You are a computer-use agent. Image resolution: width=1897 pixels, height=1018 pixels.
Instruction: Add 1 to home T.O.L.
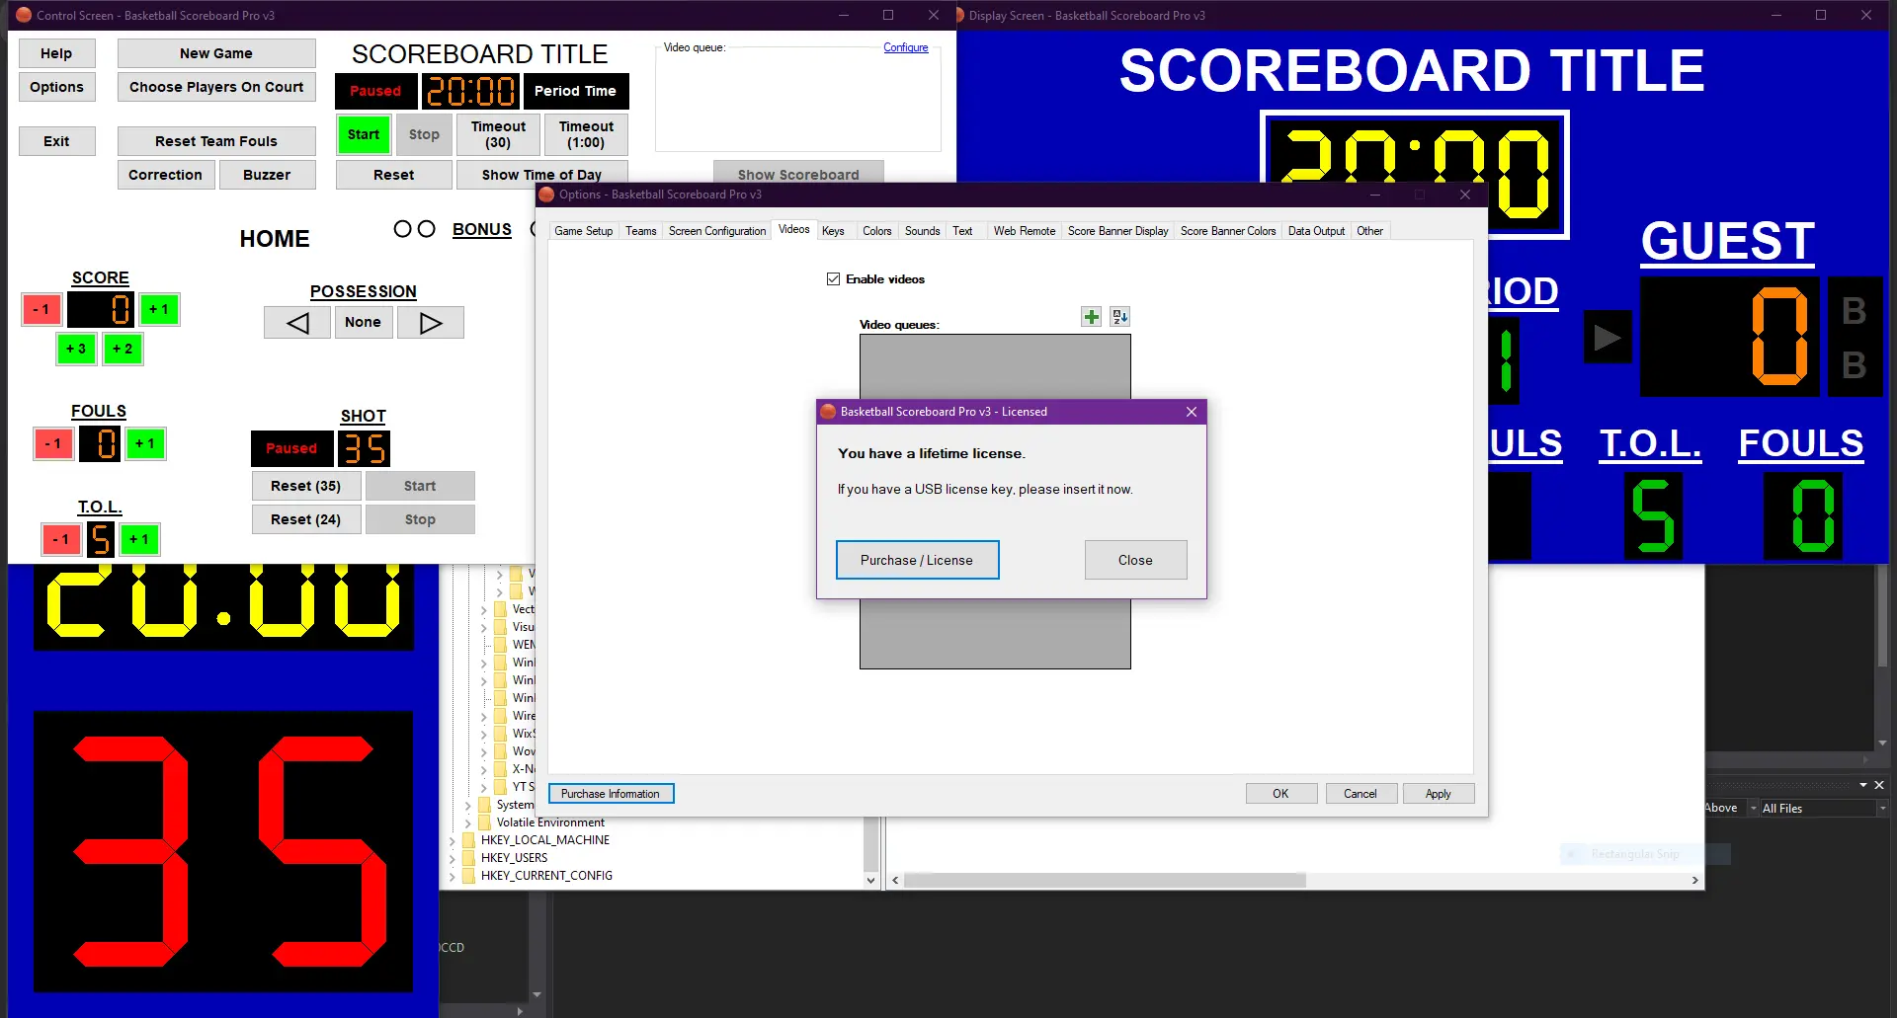[x=139, y=539]
